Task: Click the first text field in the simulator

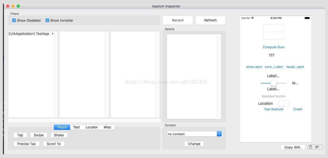Action: pyautogui.click(x=274, y=28)
